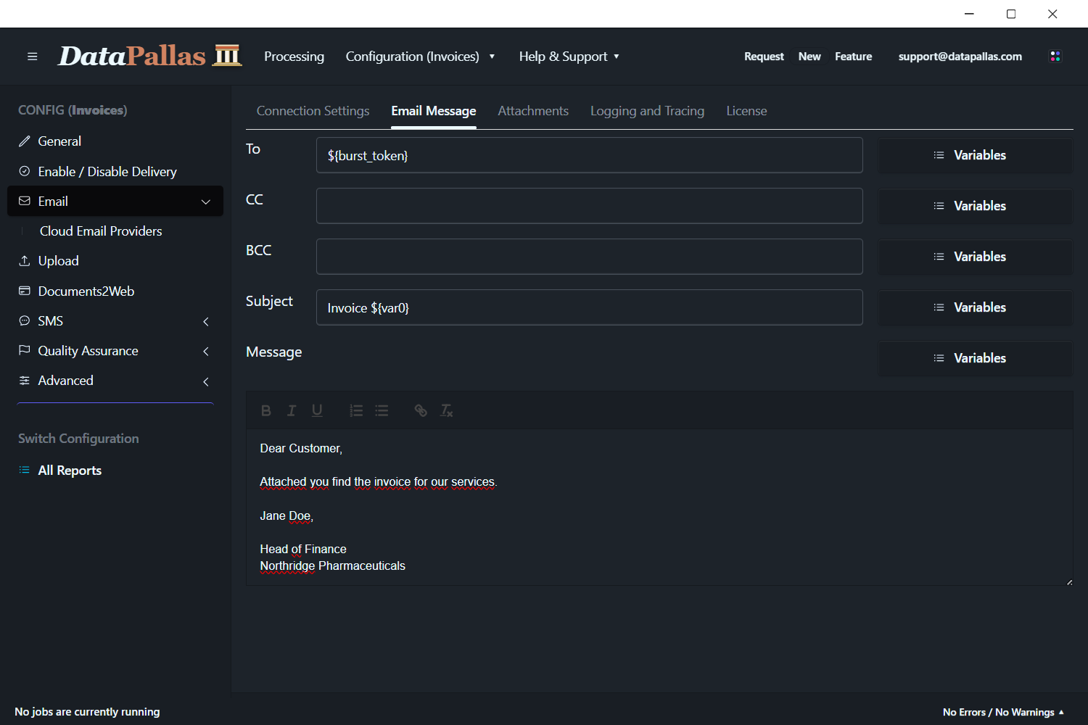This screenshot has width=1088, height=725.
Task: Grab the message editor resize handle
Action: pos(1069,581)
